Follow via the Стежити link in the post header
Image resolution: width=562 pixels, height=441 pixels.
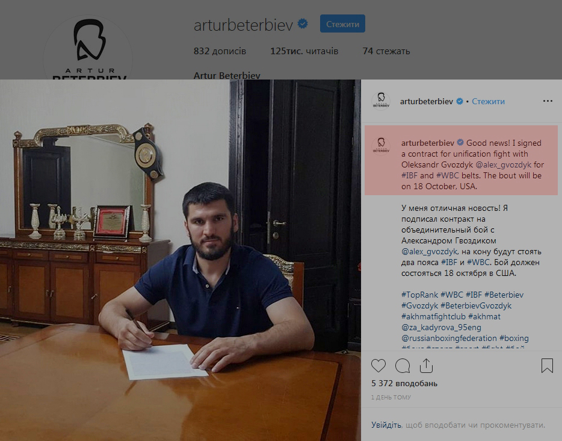[488, 102]
